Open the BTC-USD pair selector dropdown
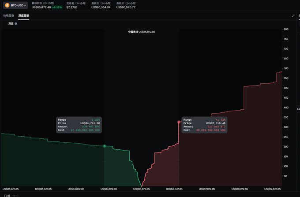Viewport: 300px width, 197px height. click(15, 5)
